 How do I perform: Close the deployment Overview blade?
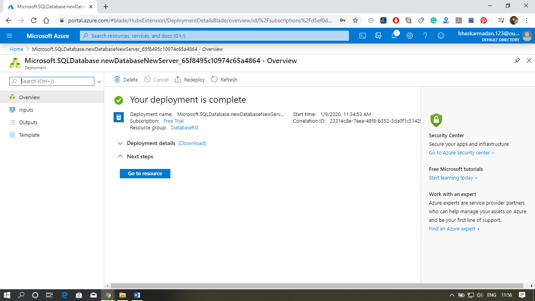click(x=529, y=60)
